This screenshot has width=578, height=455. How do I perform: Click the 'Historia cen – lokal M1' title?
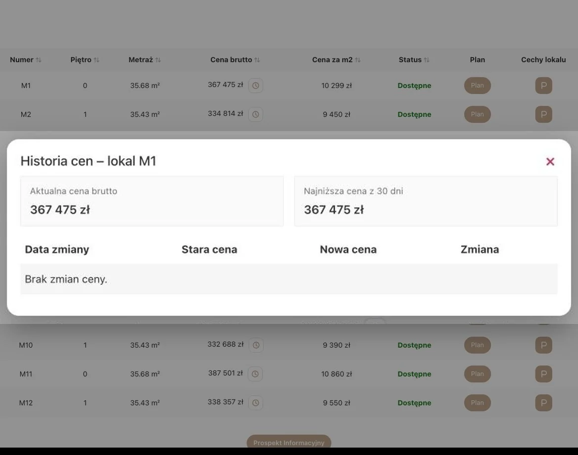pos(89,161)
